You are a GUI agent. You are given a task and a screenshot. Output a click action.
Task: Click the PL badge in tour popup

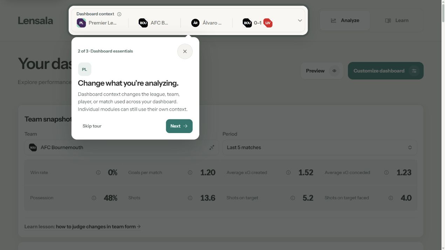[84, 69]
